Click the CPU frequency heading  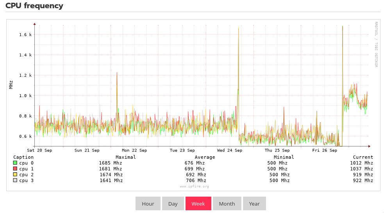pos(34,6)
